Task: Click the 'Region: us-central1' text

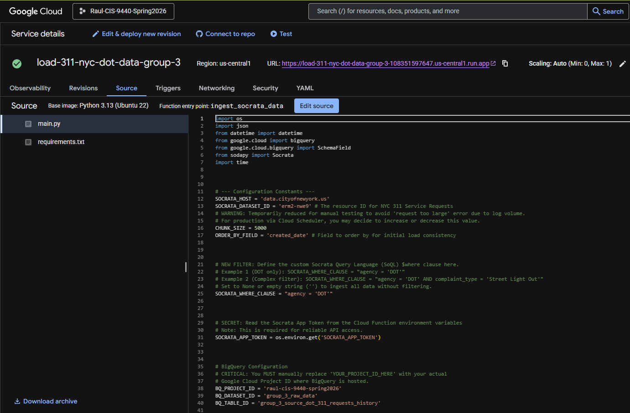Action: pyautogui.click(x=224, y=63)
